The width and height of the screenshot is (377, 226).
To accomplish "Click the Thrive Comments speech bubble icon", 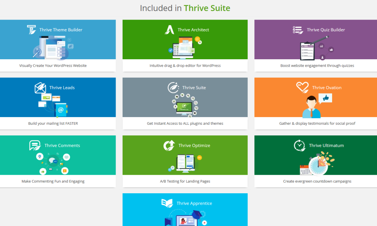I will coord(35,145).
